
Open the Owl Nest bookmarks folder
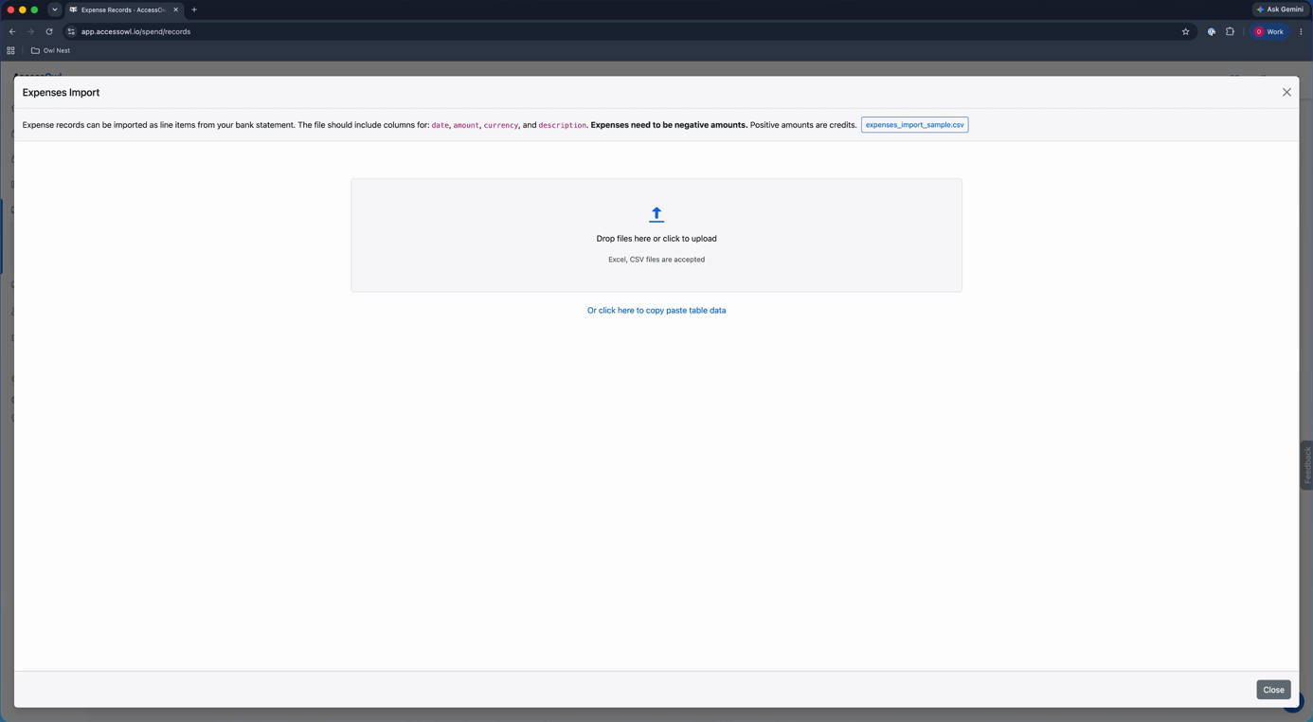pos(50,50)
